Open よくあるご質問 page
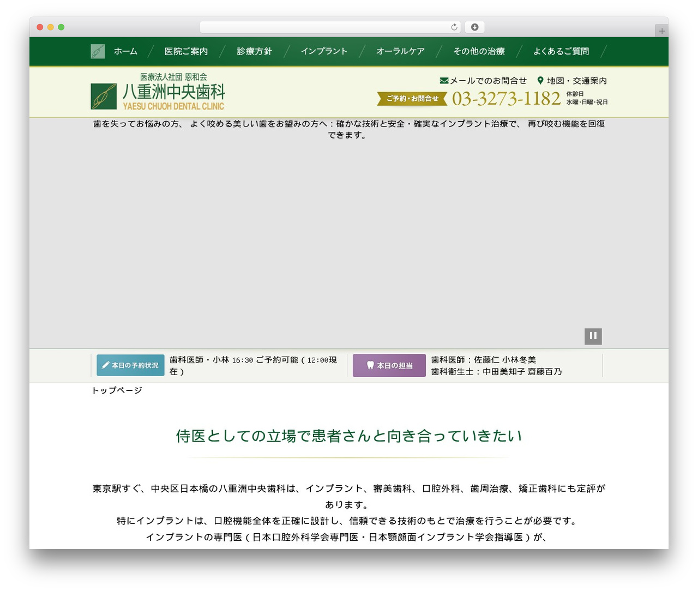Screen dimensions: 698x591 561,51
